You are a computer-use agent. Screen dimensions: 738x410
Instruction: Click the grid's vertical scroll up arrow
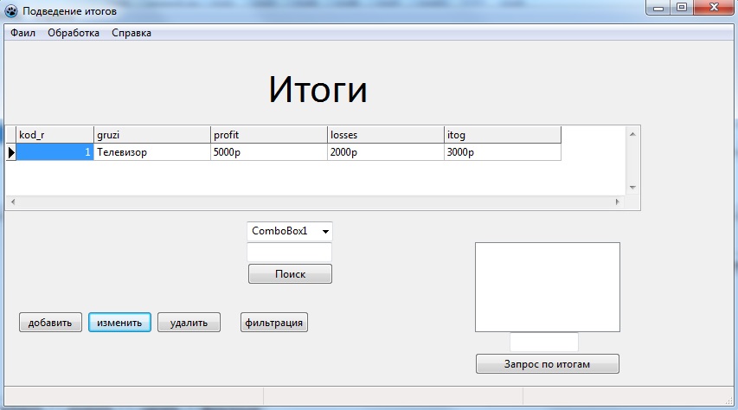click(632, 134)
